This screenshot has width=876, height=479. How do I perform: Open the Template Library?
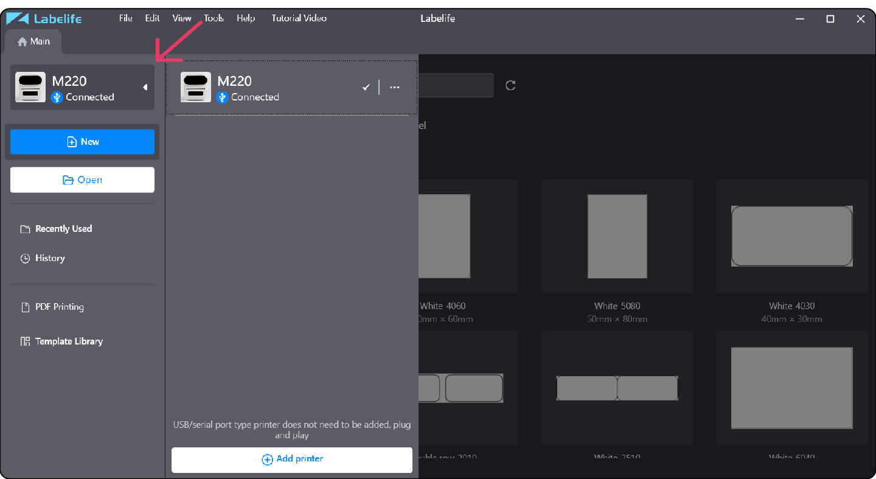point(61,341)
